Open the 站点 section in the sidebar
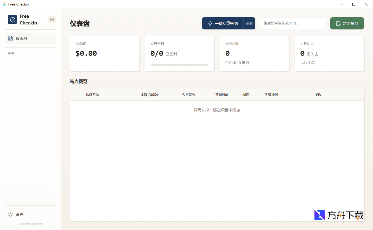The width and height of the screenshot is (373, 230). 11,53
